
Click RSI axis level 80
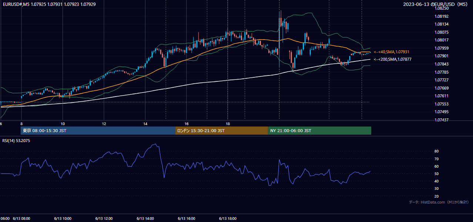click(x=437, y=151)
